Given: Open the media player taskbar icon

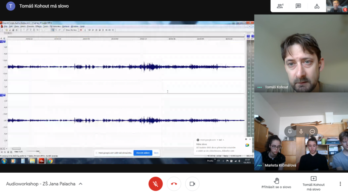Looking at the screenshot, I should pos(13,161).
